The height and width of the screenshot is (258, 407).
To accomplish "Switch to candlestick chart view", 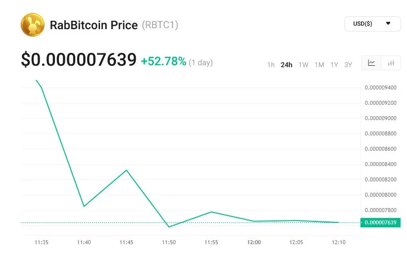I will tap(391, 63).
